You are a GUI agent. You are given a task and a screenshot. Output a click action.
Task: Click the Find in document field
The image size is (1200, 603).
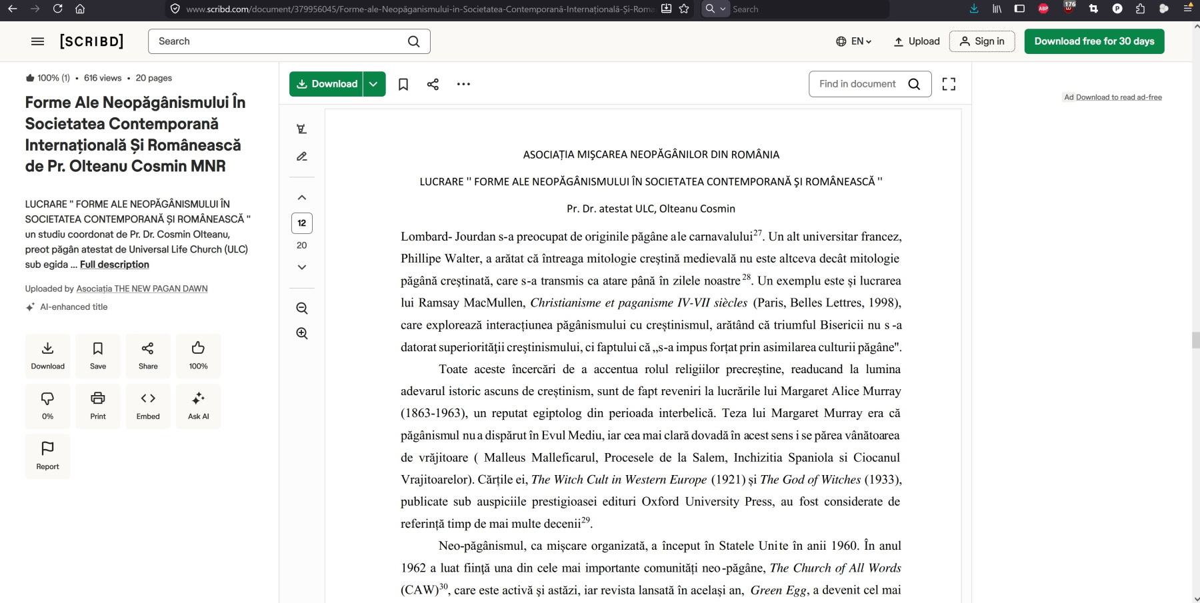[859, 84]
